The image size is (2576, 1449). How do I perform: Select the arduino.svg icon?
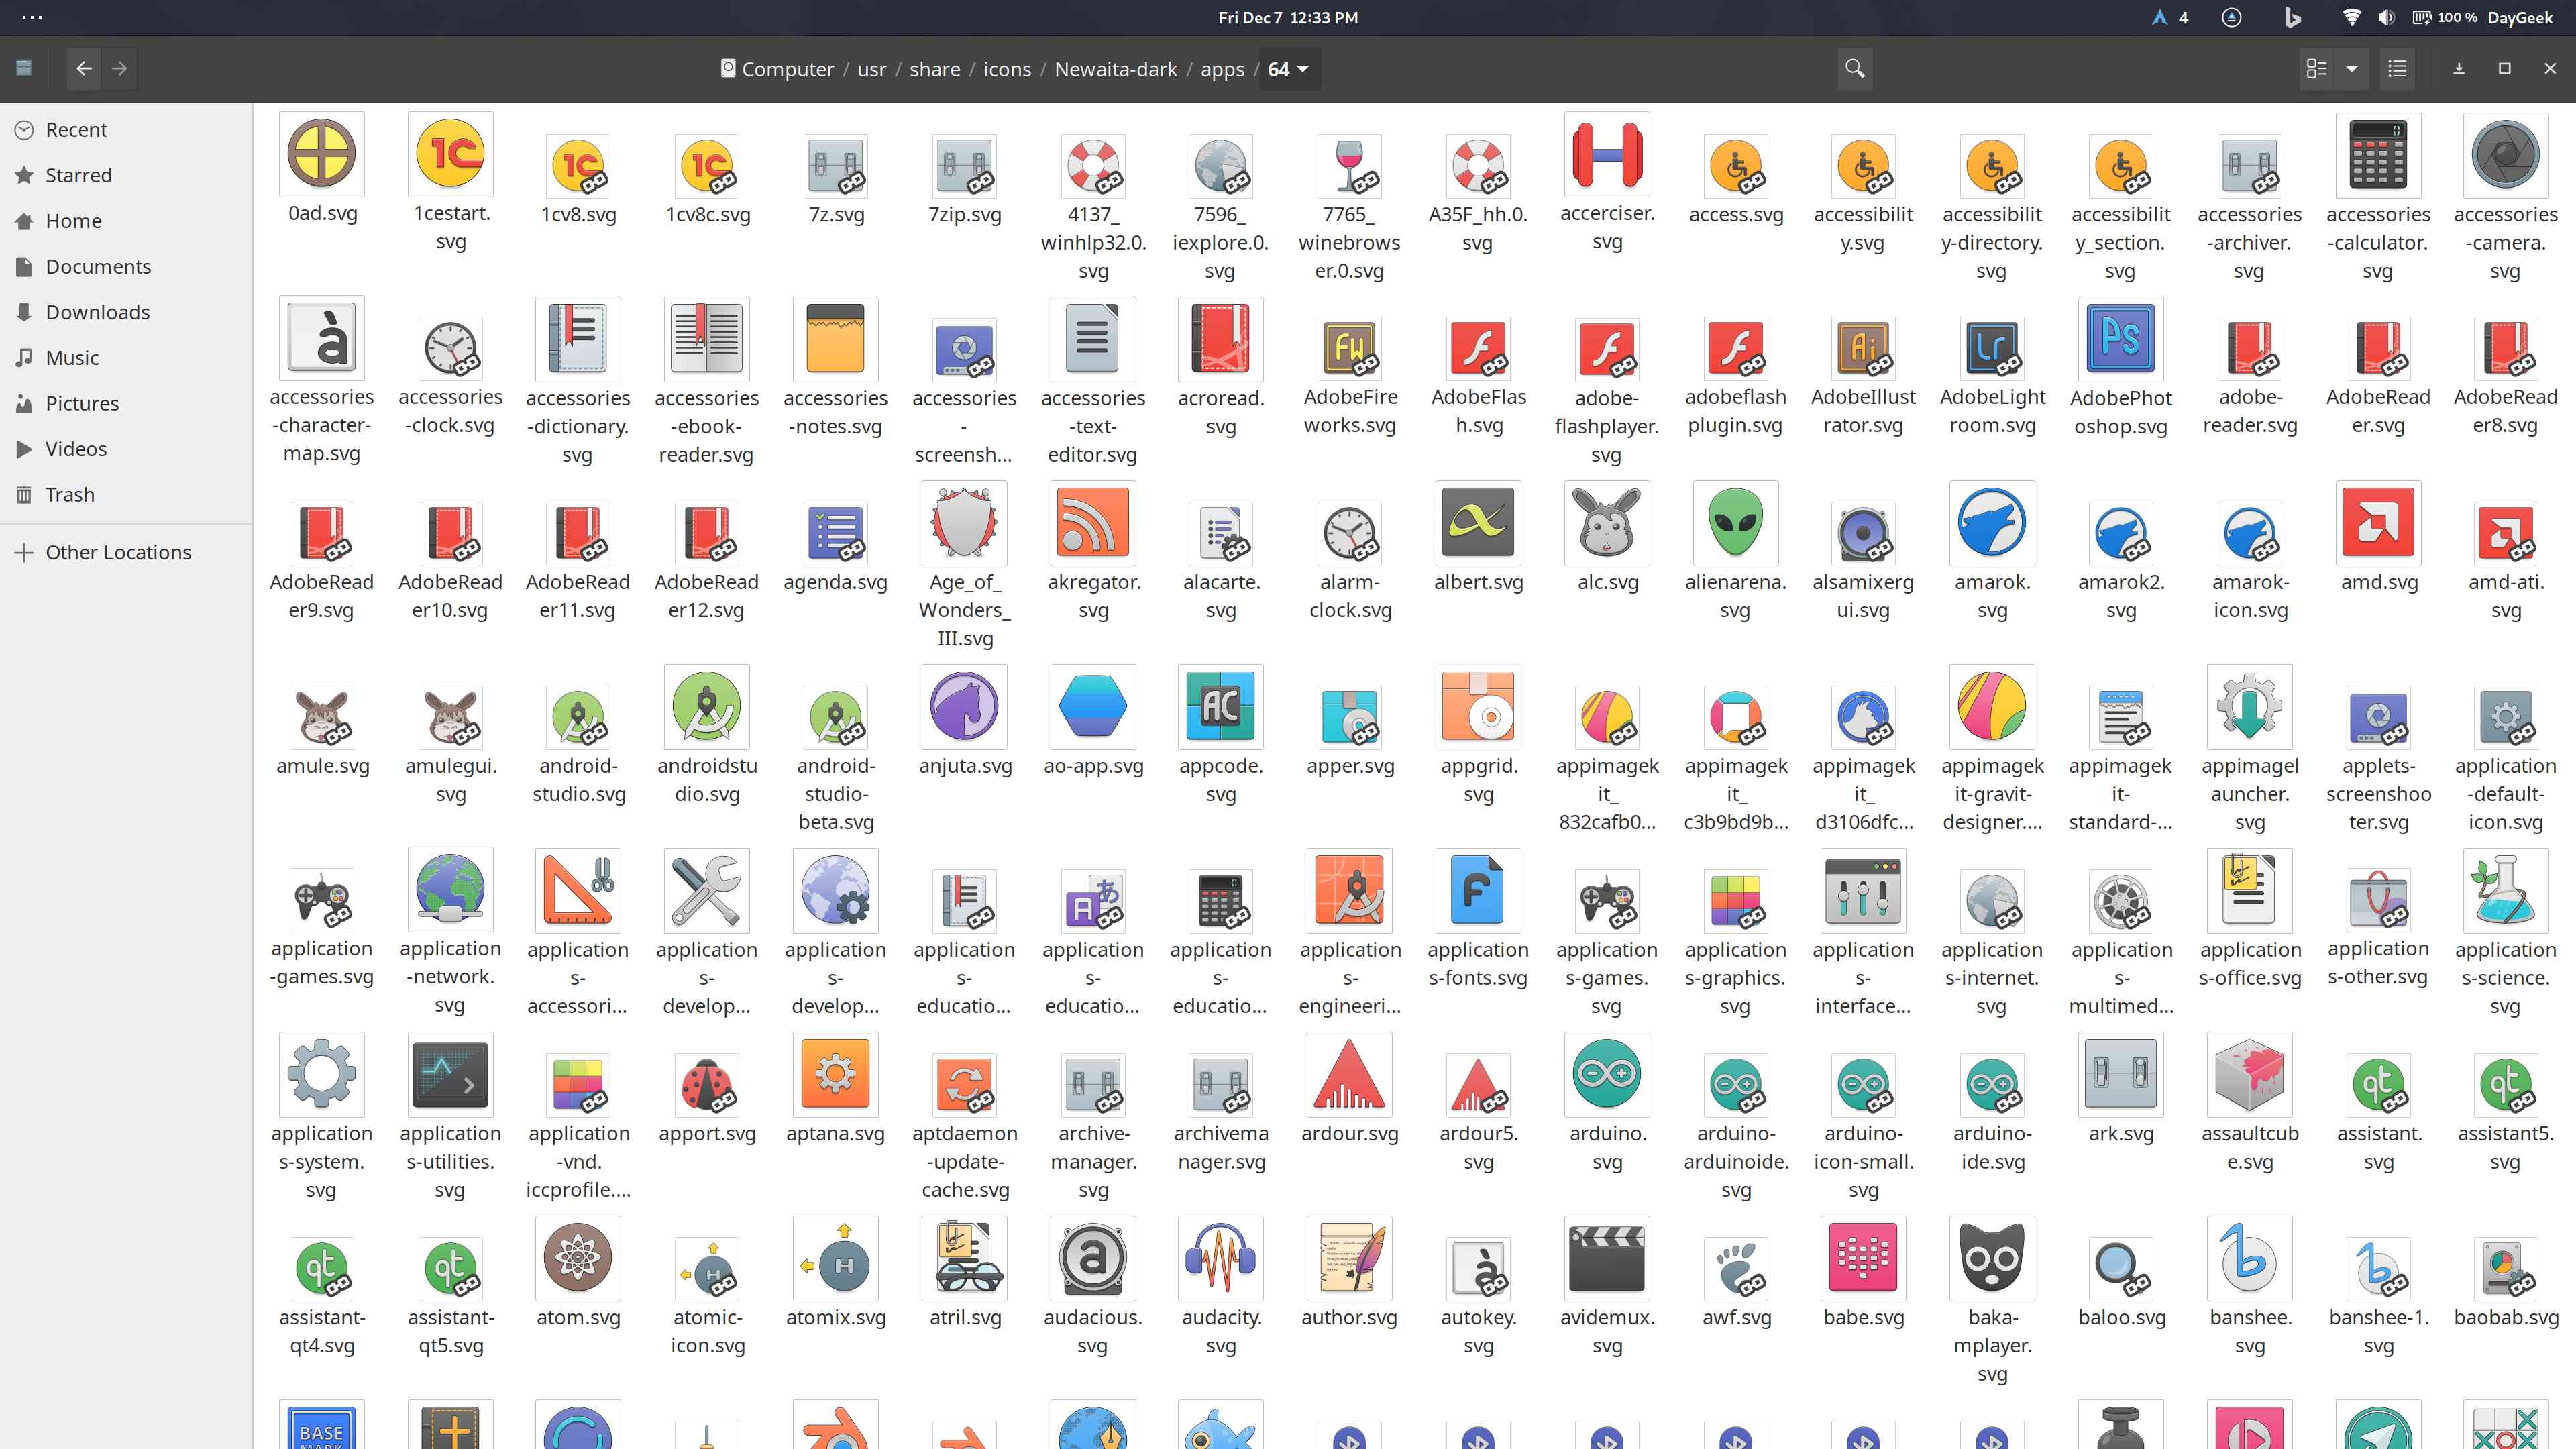(x=1607, y=1074)
